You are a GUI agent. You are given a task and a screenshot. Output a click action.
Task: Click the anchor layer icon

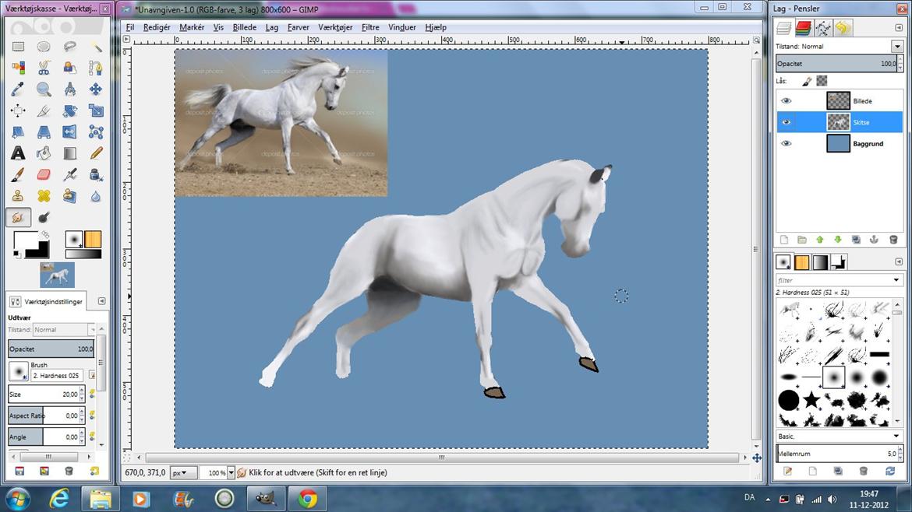pyautogui.click(x=873, y=240)
